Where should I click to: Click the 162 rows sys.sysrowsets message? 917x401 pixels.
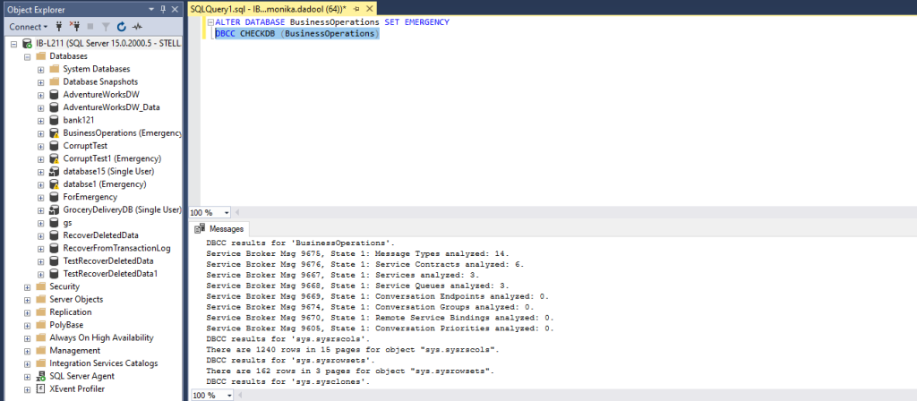(x=350, y=371)
